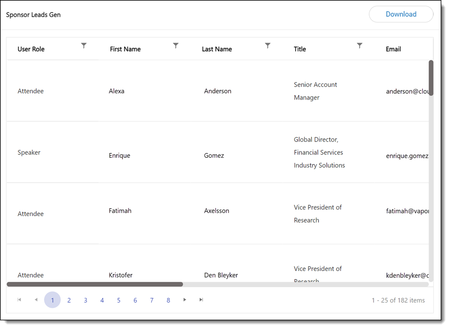
Task: Open the First Name column filter
Action: point(176,46)
